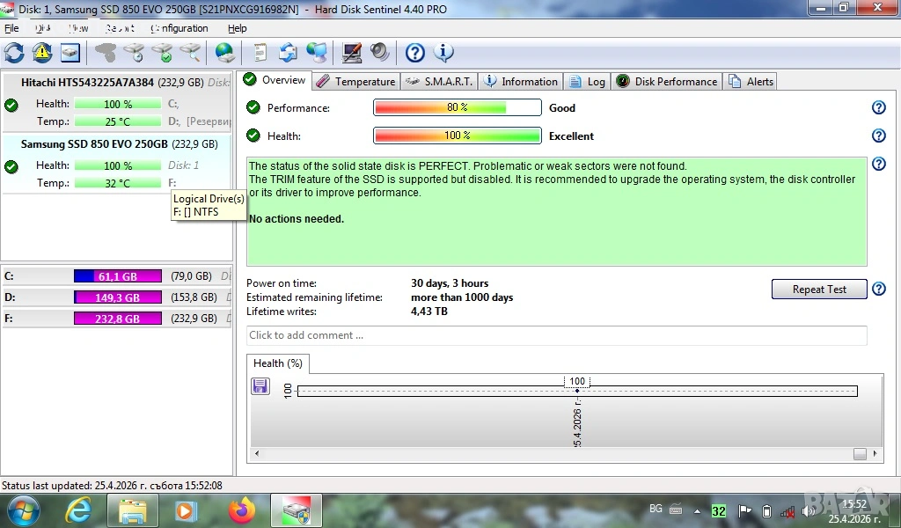Click the refresh disk status toolbar icon
This screenshot has height=528, width=901.
coord(14,53)
